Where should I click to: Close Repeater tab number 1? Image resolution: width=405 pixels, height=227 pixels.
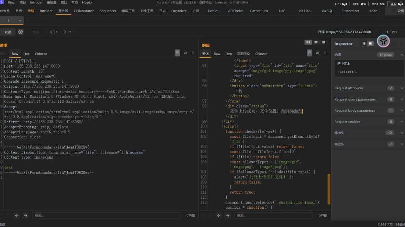tap(20, 21)
